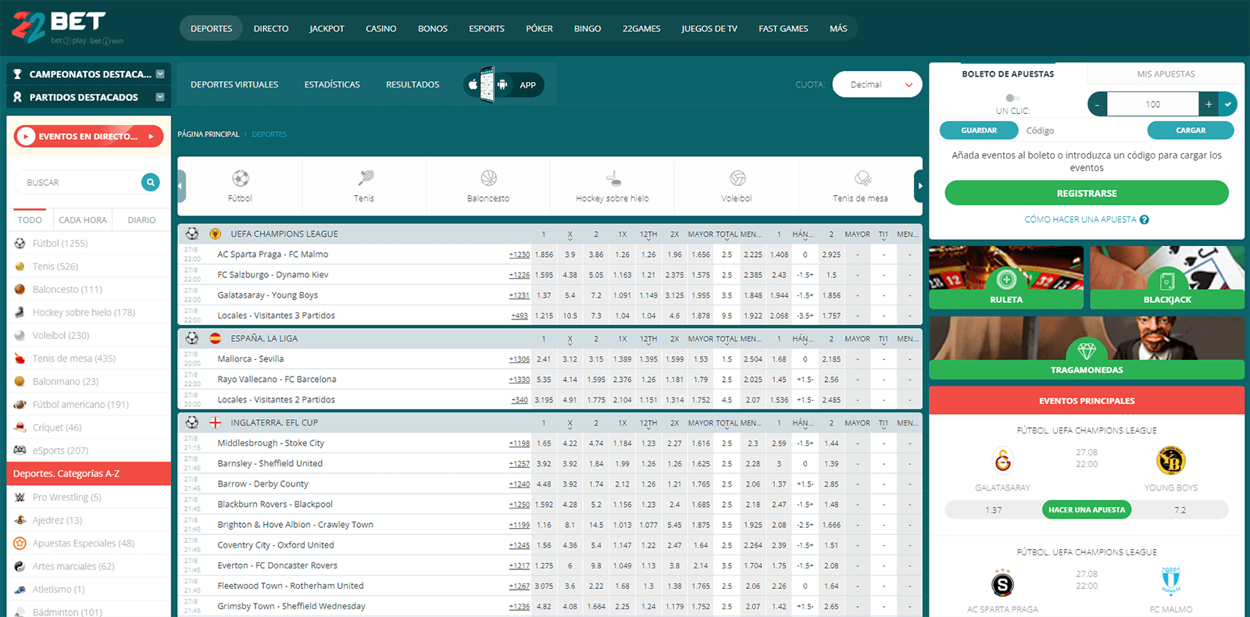Click the trophy icon by Campeonatos Destacados
Viewport: 1250px width, 617px height.
(17, 74)
